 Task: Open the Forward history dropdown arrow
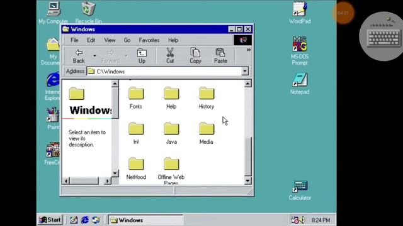(126, 56)
